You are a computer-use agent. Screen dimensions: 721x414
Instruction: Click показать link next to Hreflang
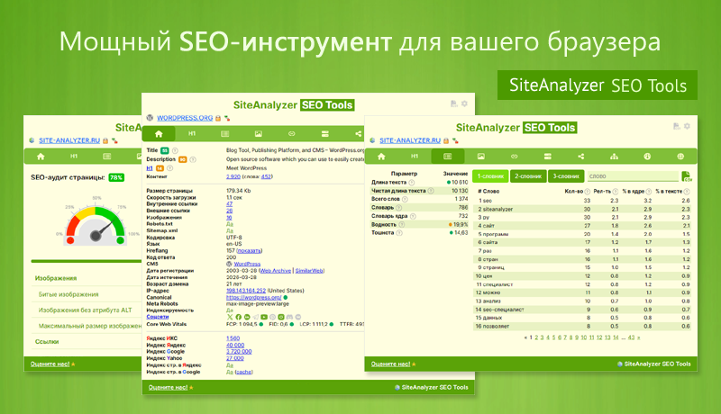[250, 250]
